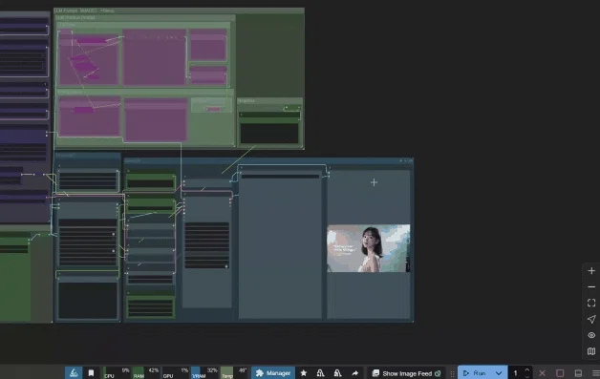Toggle link visibility with the eye icon
The height and width of the screenshot is (379, 600).
coord(591,335)
